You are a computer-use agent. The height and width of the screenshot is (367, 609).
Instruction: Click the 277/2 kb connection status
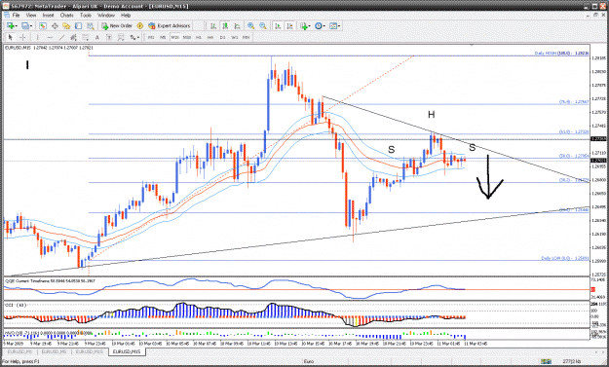[x=572, y=361]
